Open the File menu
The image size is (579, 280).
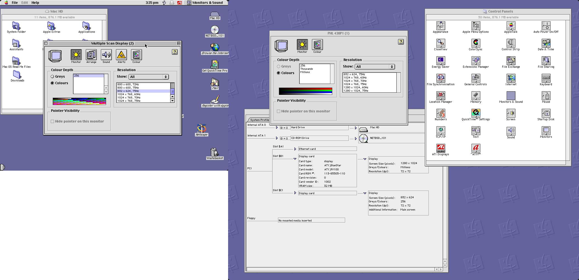[15, 3]
